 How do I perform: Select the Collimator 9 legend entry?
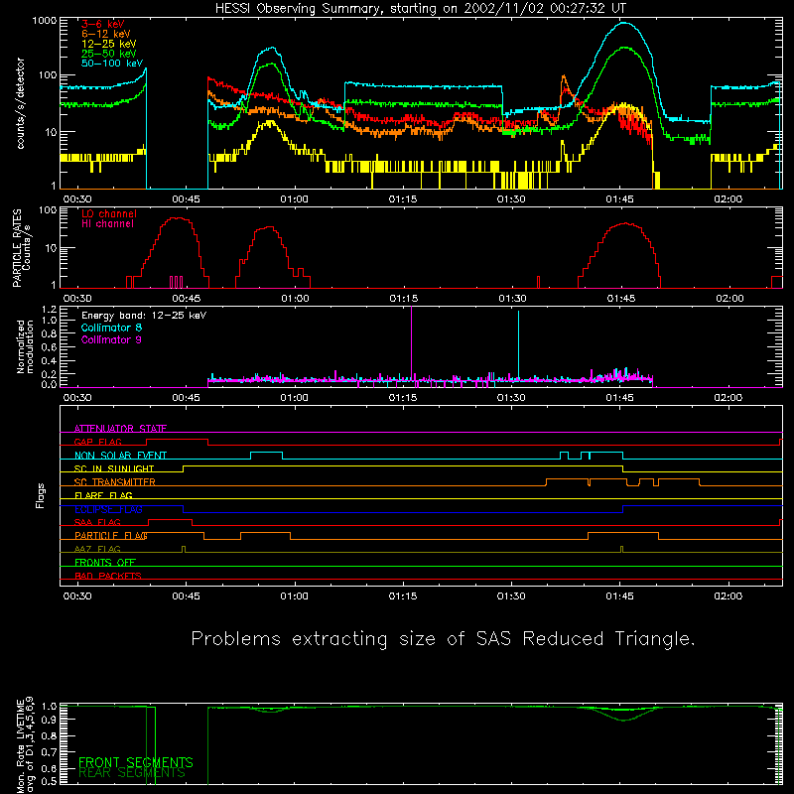point(111,339)
